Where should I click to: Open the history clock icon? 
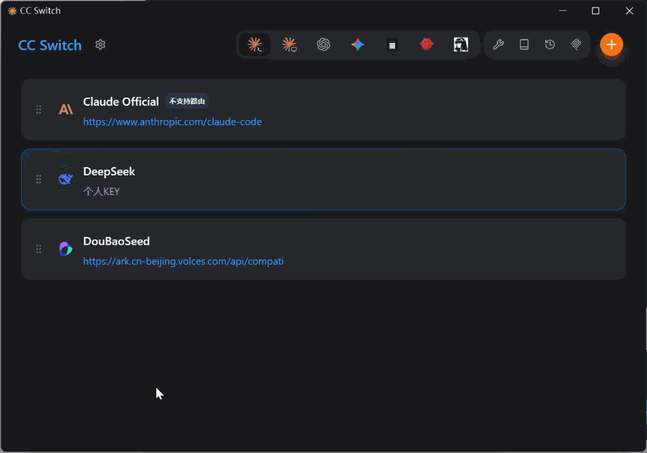550,44
